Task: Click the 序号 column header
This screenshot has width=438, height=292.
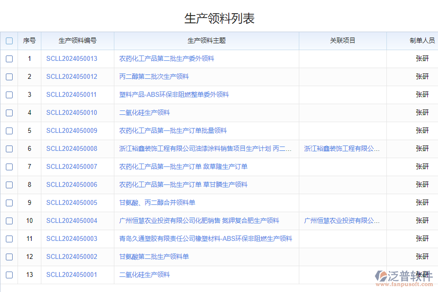Action: coord(29,41)
